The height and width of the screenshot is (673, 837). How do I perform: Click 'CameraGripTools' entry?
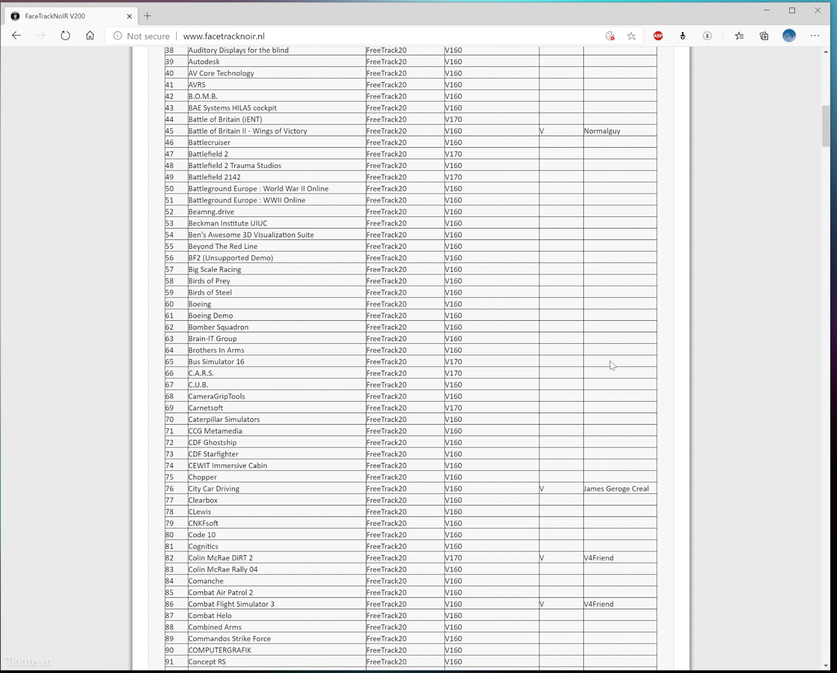point(217,396)
